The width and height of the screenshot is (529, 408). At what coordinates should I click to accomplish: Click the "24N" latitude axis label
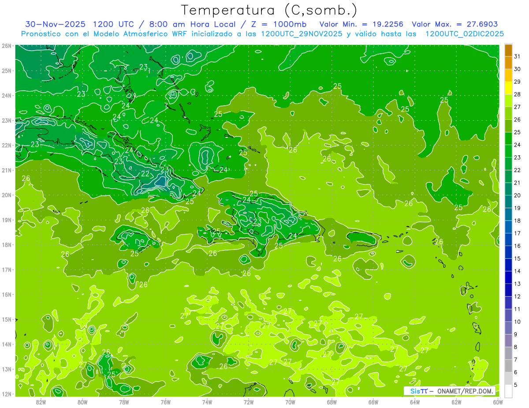coord(6,96)
